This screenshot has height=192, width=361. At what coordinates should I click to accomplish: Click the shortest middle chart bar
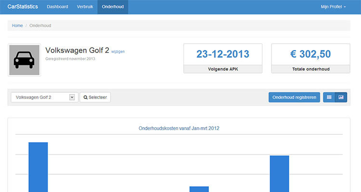point(199,189)
